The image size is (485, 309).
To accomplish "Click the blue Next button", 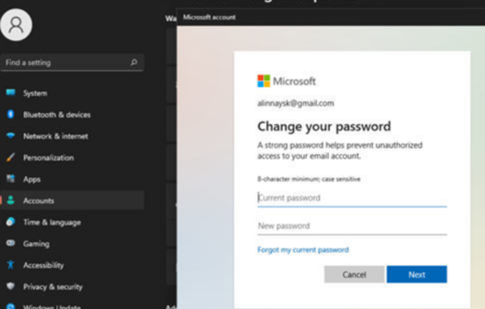I will point(417,275).
